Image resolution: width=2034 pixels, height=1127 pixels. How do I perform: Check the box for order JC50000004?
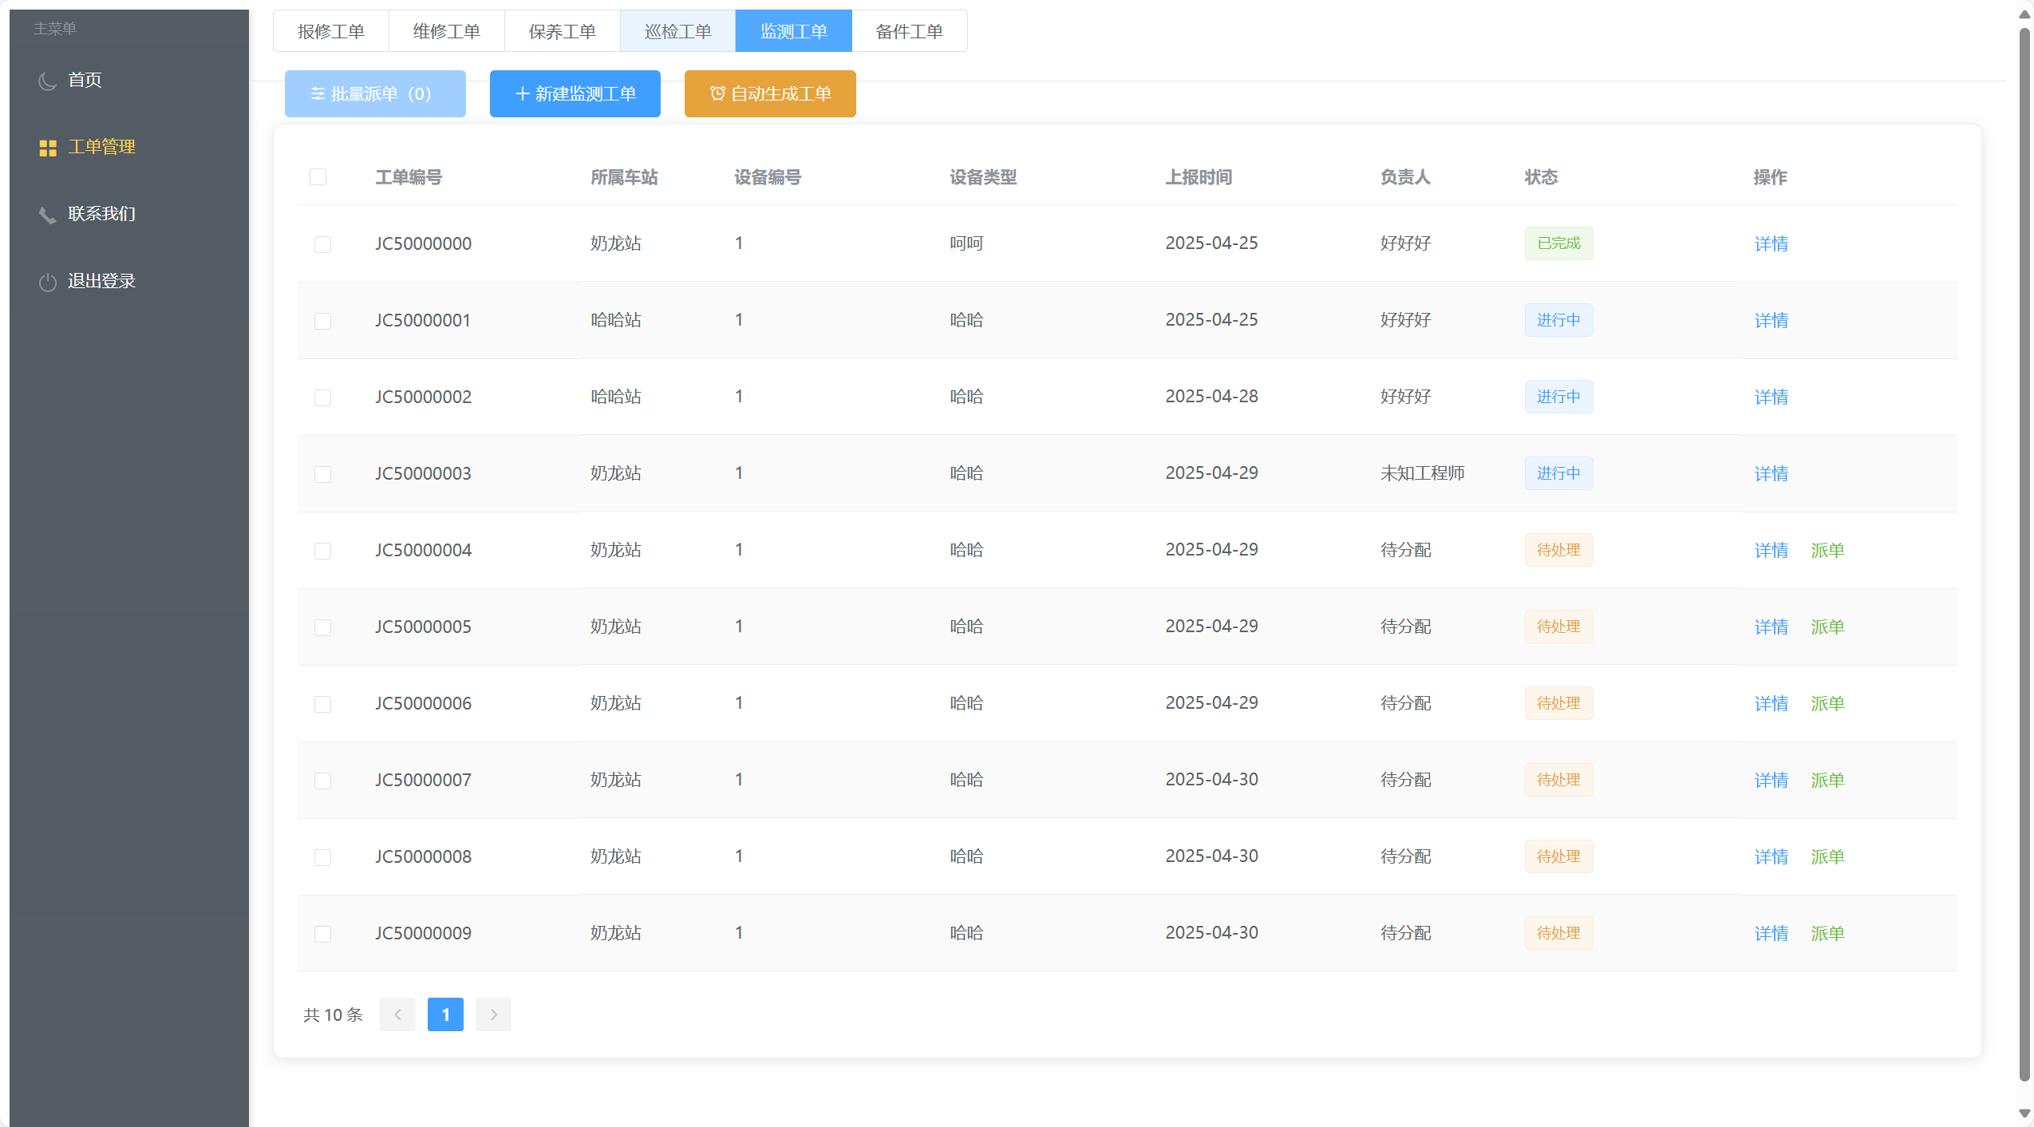tap(322, 551)
